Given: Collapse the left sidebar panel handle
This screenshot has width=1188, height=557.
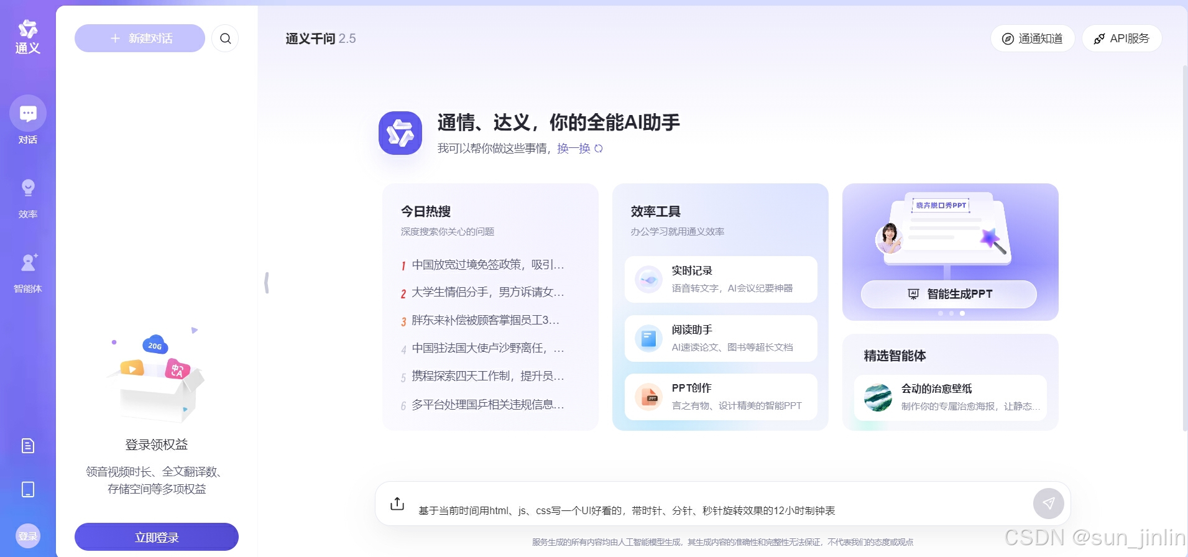Looking at the screenshot, I should pyautogui.click(x=267, y=283).
